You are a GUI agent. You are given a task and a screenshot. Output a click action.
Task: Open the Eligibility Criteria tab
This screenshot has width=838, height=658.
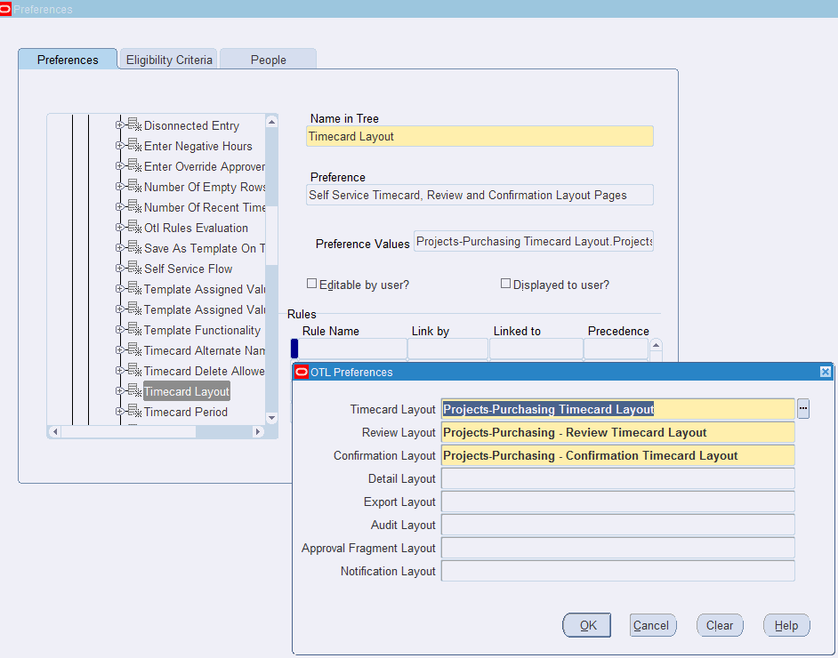[x=169, y=60]
